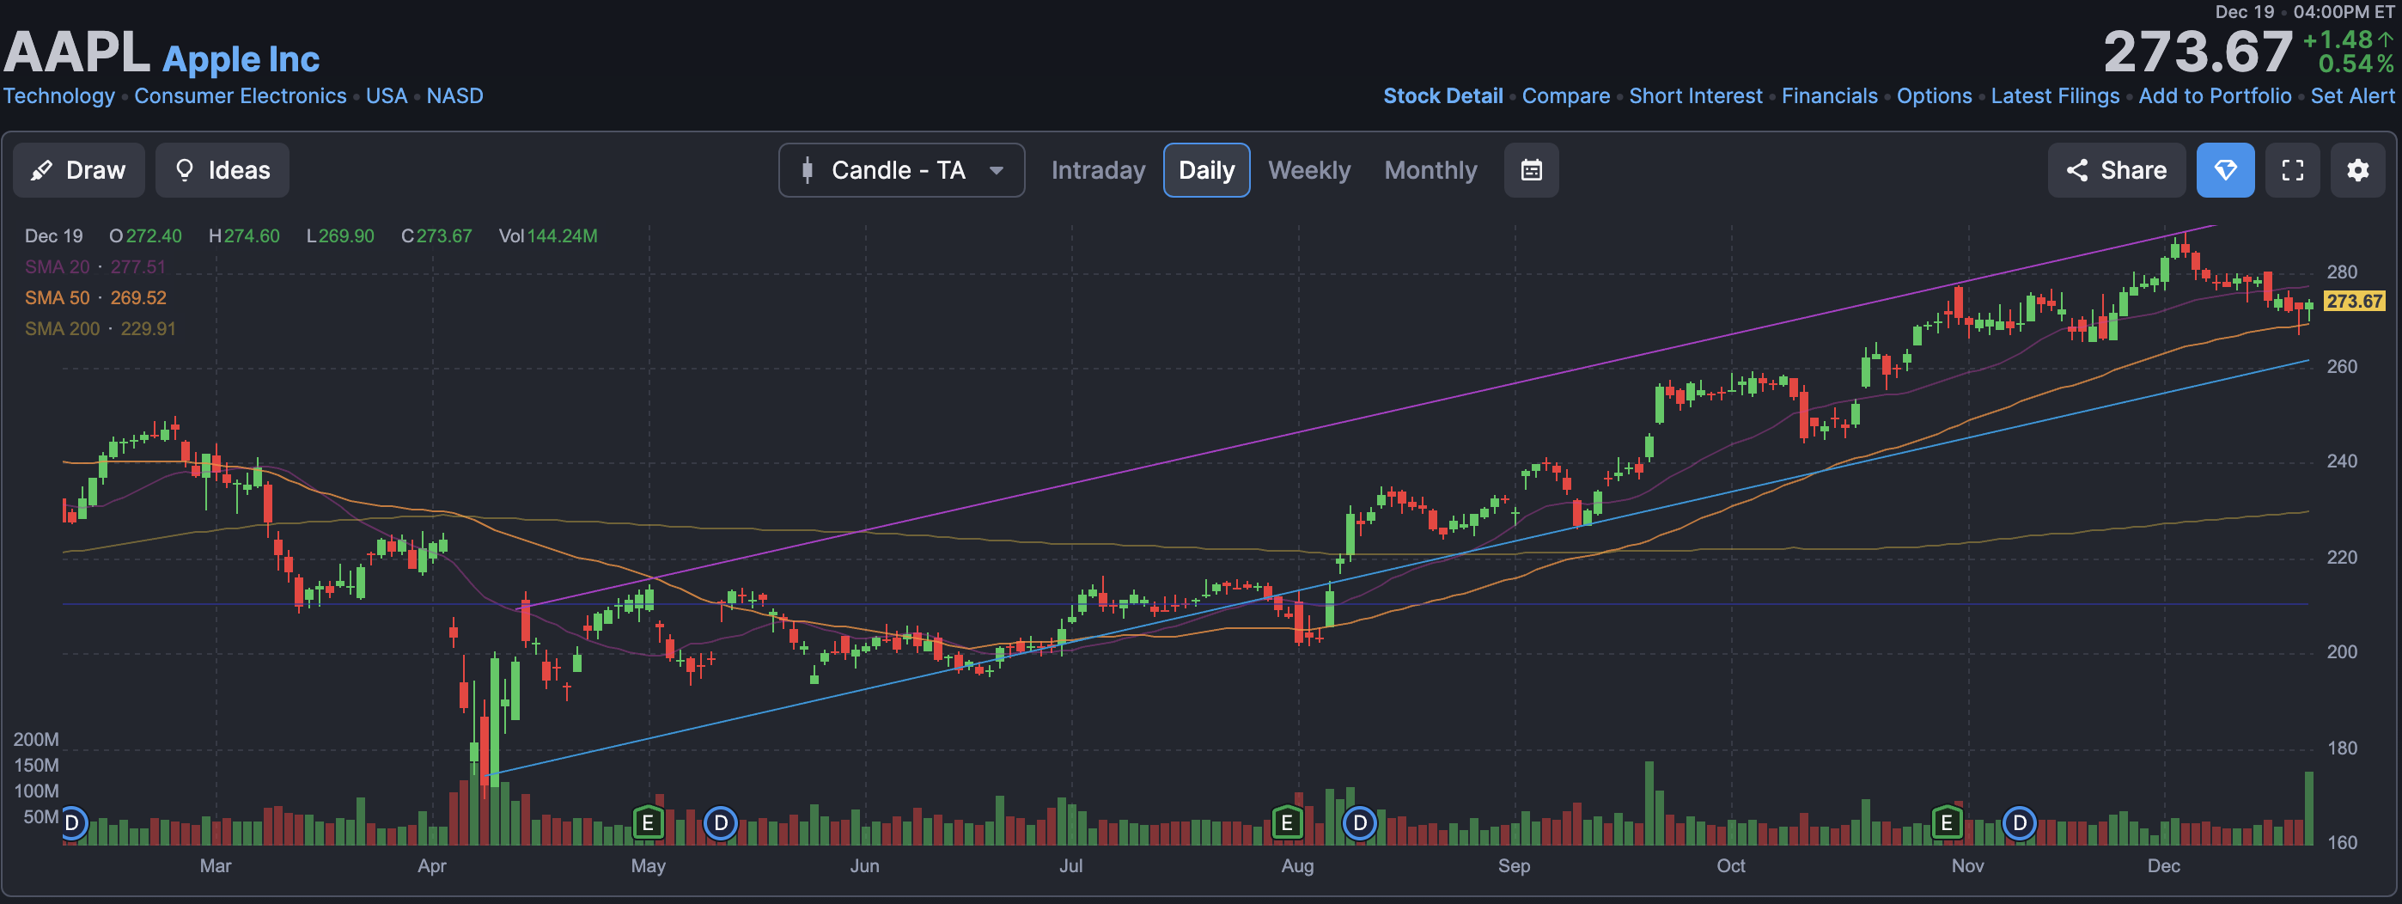
Task: Click the dropdown arrow beside Candle - TA
Action: (996, 171)
